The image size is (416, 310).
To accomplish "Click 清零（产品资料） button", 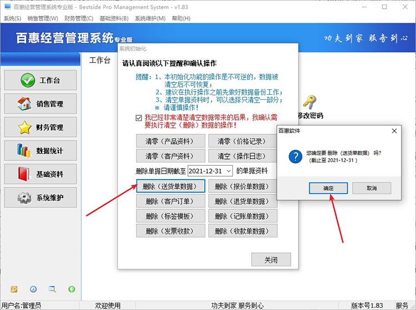I will [171, 141].
